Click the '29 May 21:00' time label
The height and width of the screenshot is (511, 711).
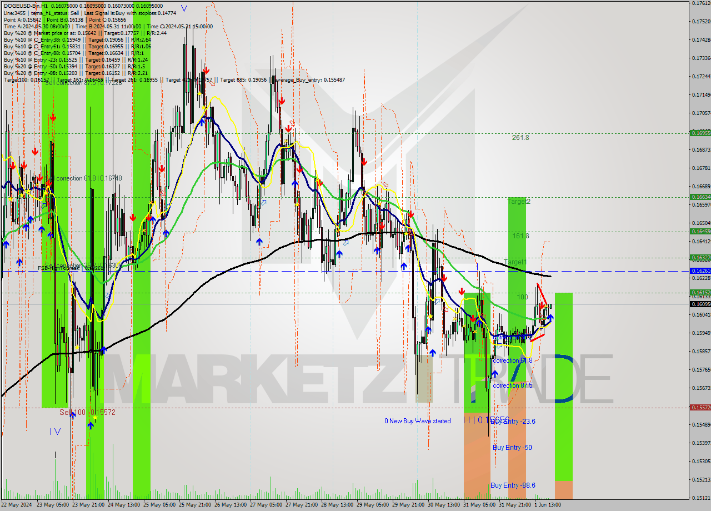[x=408, y=505]
